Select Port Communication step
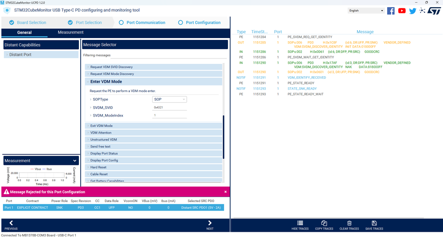The width and height of the screenshot is (443, 238). point(142,23)
